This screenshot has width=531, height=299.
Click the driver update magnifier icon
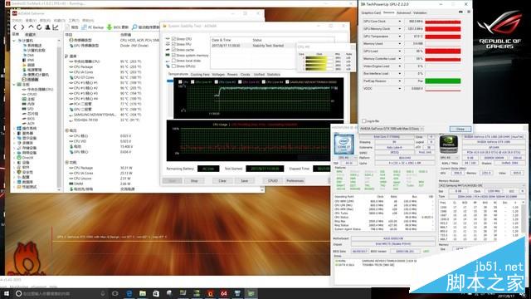tap(134, 27)
